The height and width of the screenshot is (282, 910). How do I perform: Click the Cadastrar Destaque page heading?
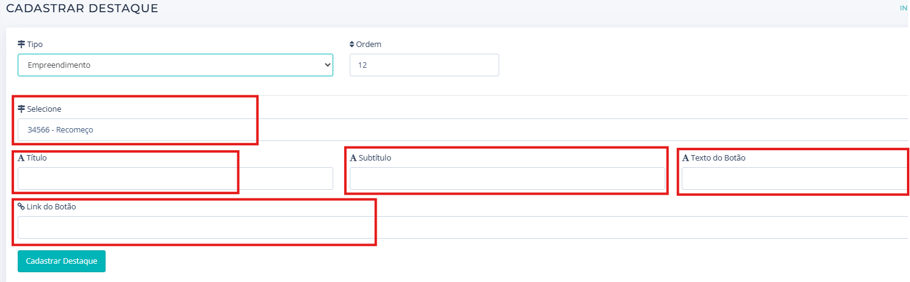pos(82,9)
